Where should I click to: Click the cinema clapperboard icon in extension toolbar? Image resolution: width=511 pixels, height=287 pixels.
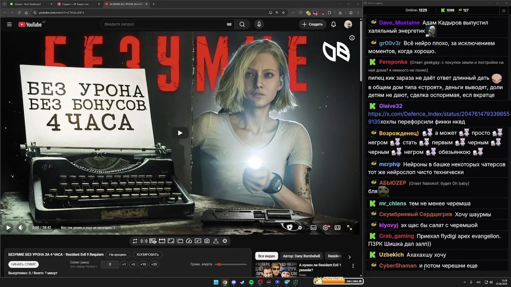162,241
